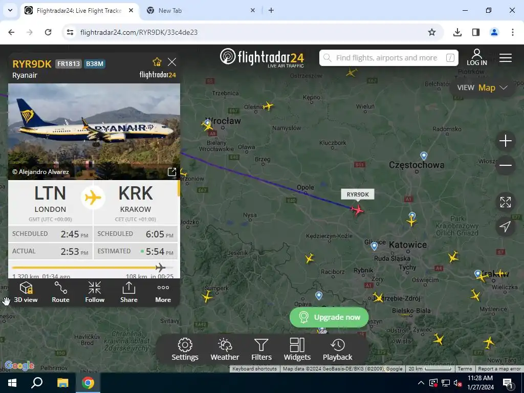
Task: Click the FR1813 flight number badge
Action: click(69, 64)
